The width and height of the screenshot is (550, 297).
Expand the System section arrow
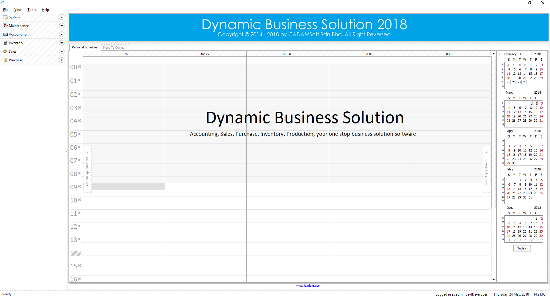61,17
